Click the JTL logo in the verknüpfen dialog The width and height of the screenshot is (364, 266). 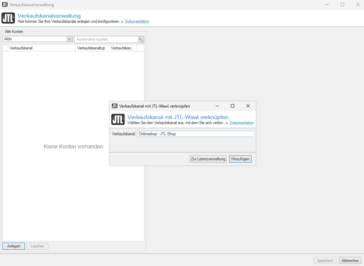(118, 119)
